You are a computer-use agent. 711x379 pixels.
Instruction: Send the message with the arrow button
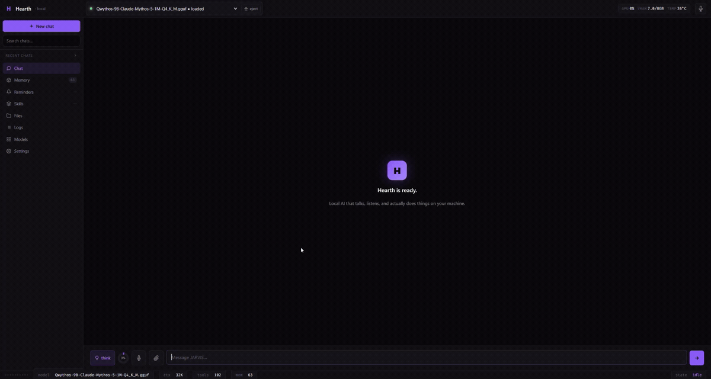click(697, 358)
